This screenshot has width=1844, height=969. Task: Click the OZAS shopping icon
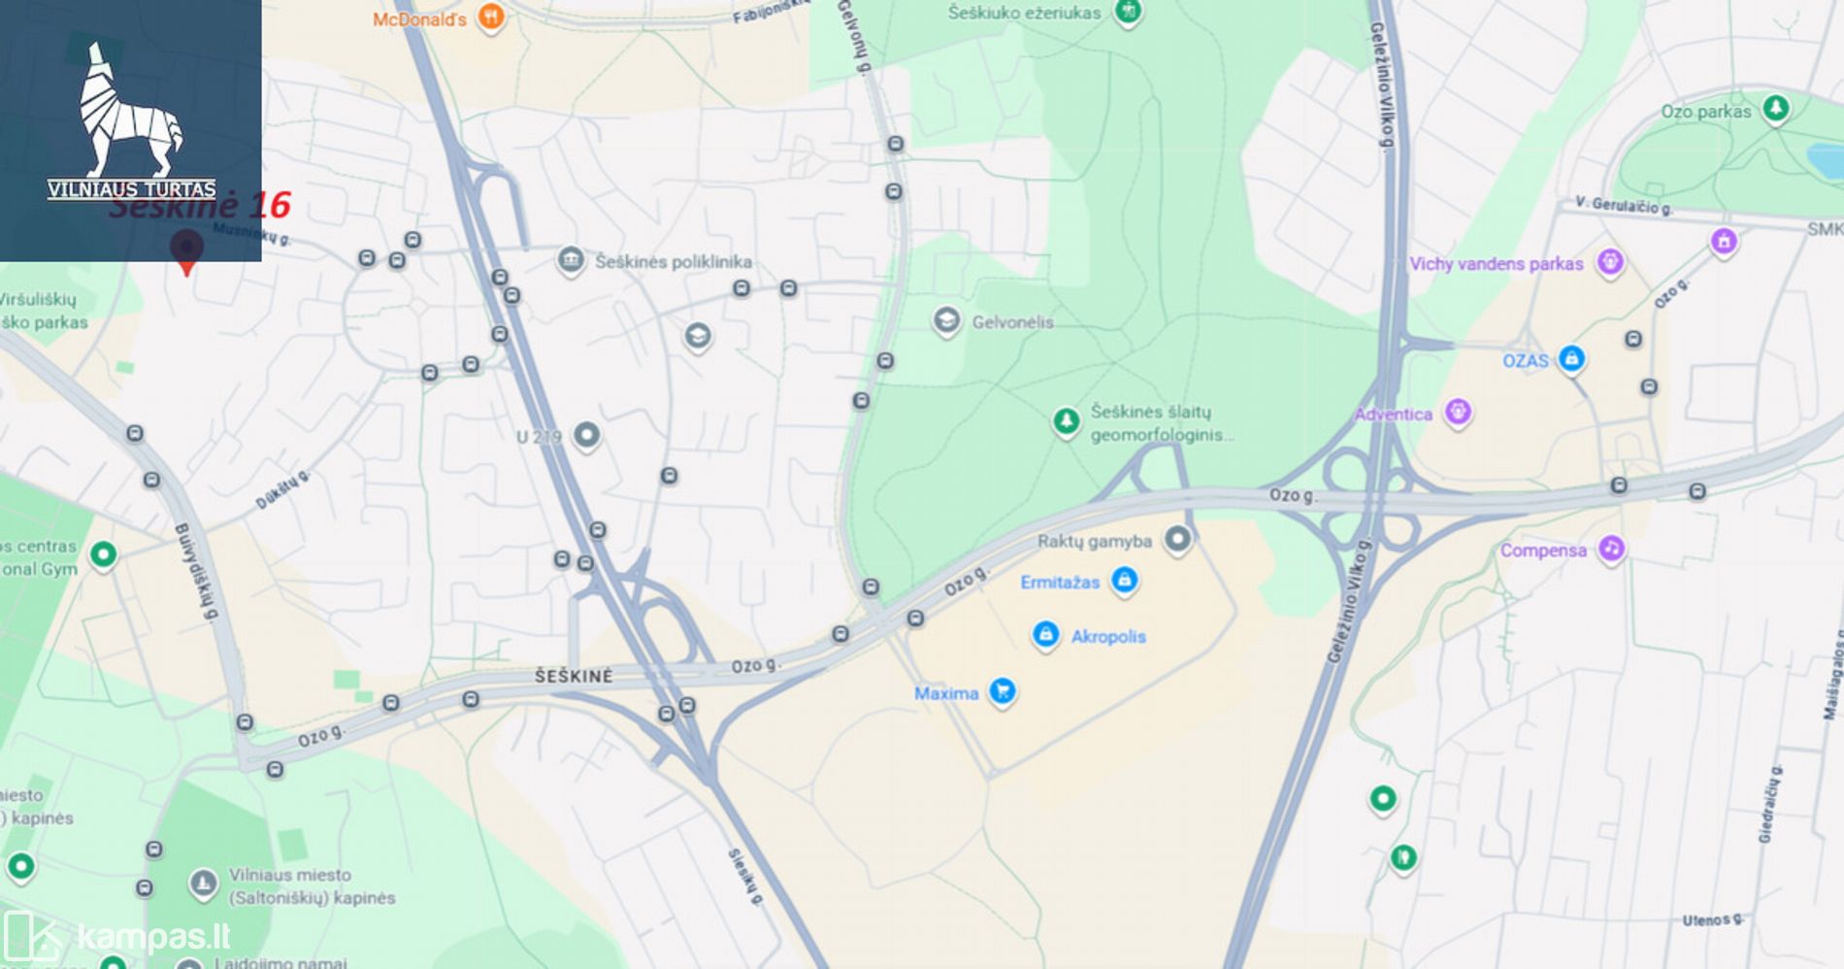(x=1571, y=359)
